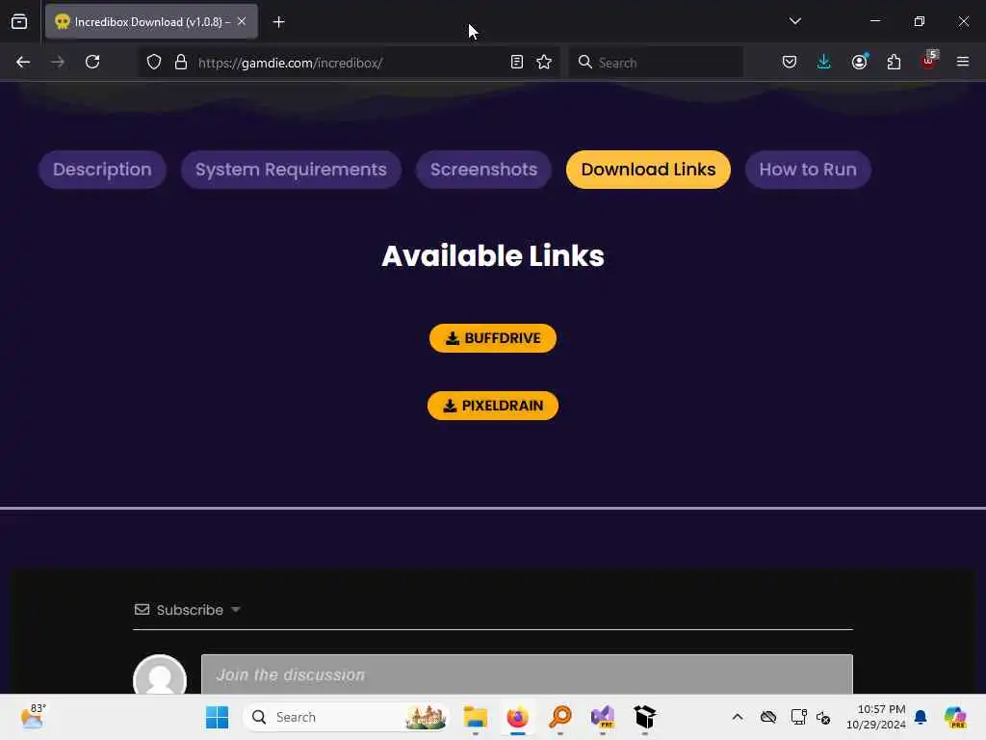Image resolution: width=986 pixels, height=740 pixels.
Task: Download via PIXELDRAIN link
Action: point(493,406)
